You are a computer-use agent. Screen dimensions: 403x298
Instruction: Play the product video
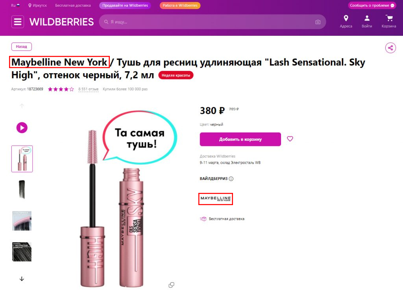coord(22,128)
